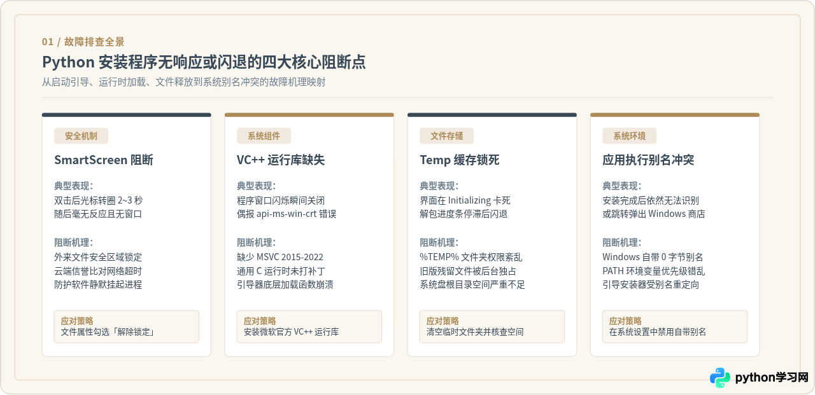This screenshot has height=395, width=815.
Task: Click '云端信誉比对网络超时' line
Action: coord(98,271)
